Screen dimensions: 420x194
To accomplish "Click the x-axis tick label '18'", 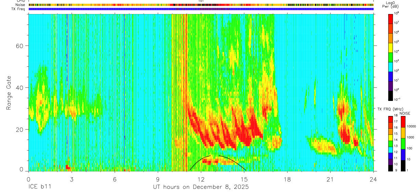I will click(287, 179).
